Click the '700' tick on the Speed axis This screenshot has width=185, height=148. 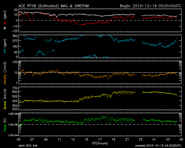(x=15, y=88)
